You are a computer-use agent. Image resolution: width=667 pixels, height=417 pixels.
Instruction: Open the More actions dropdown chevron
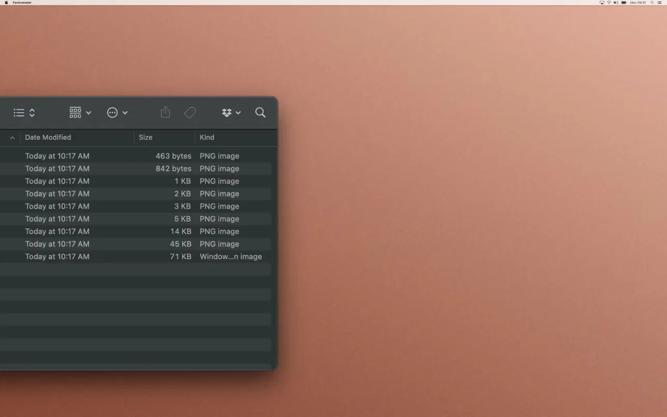tap(124, 113)
